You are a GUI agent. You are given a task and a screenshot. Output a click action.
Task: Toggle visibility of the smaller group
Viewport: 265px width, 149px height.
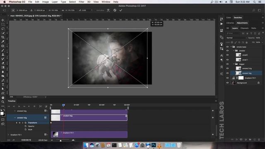pyautogui.click(x=227, y=50)
